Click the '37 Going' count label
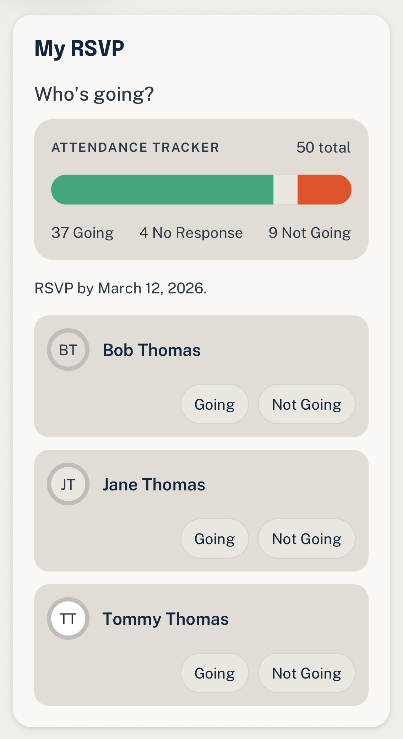The width and height of the screenshot is (403, 739). (82, 233)
